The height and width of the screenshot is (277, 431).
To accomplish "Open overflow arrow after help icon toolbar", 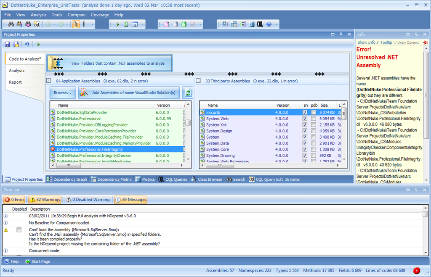I will tap(277, 24).
